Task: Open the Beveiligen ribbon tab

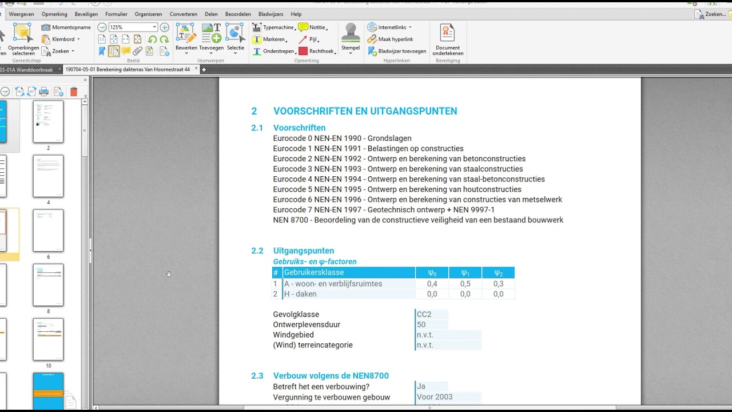Action: [x=86, y=14]
